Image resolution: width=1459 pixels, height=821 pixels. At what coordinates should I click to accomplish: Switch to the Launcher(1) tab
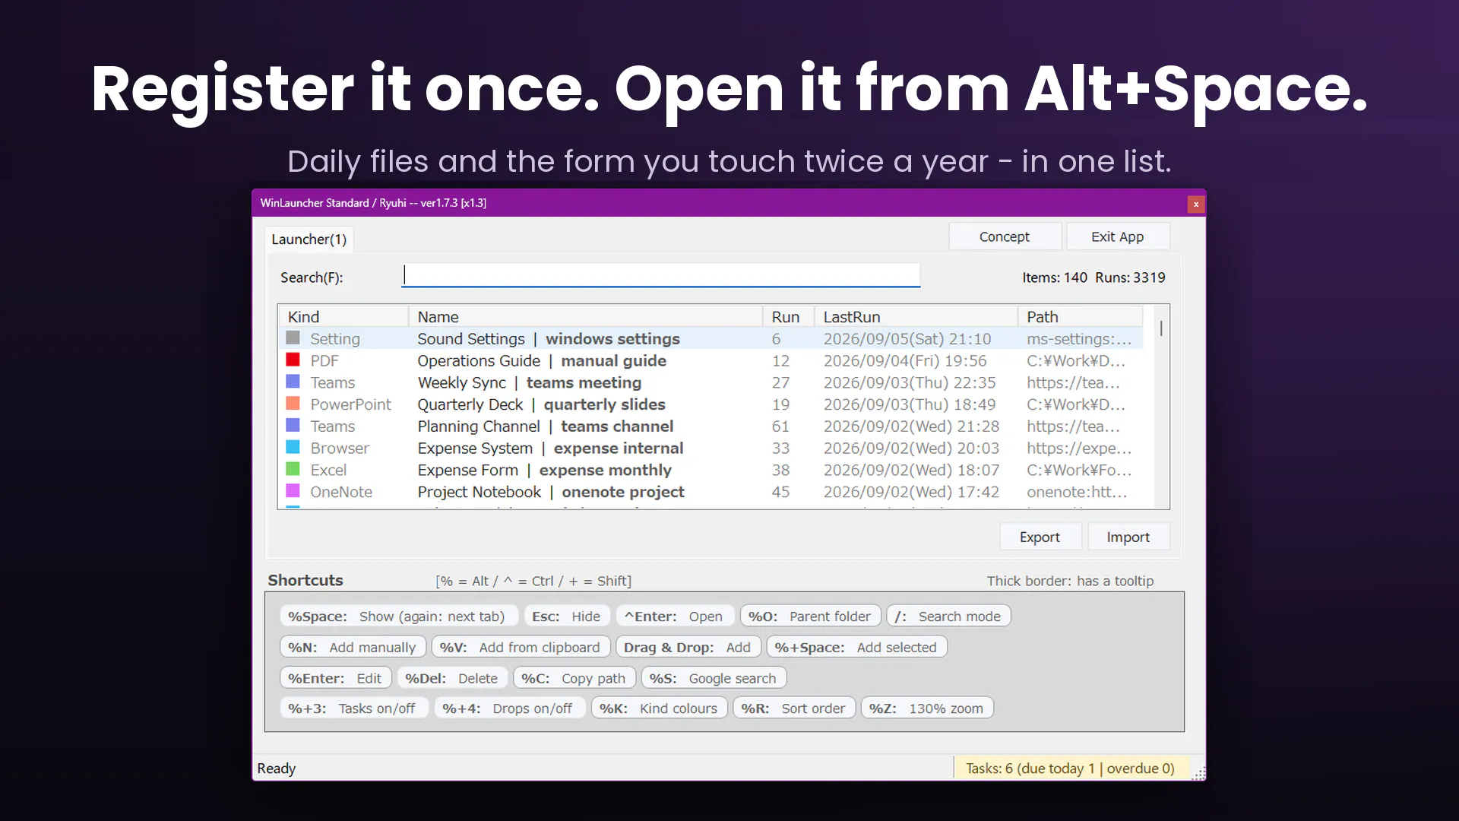click(x=309, y=239)
